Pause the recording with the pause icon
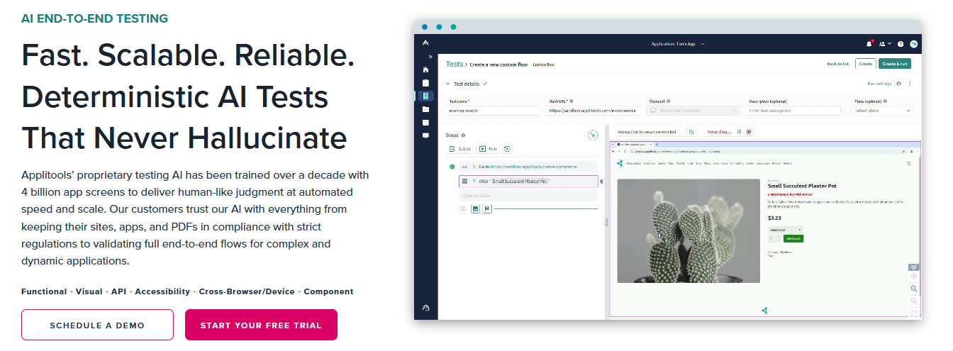This screenshot has width=953, height=351. point(739,132)
